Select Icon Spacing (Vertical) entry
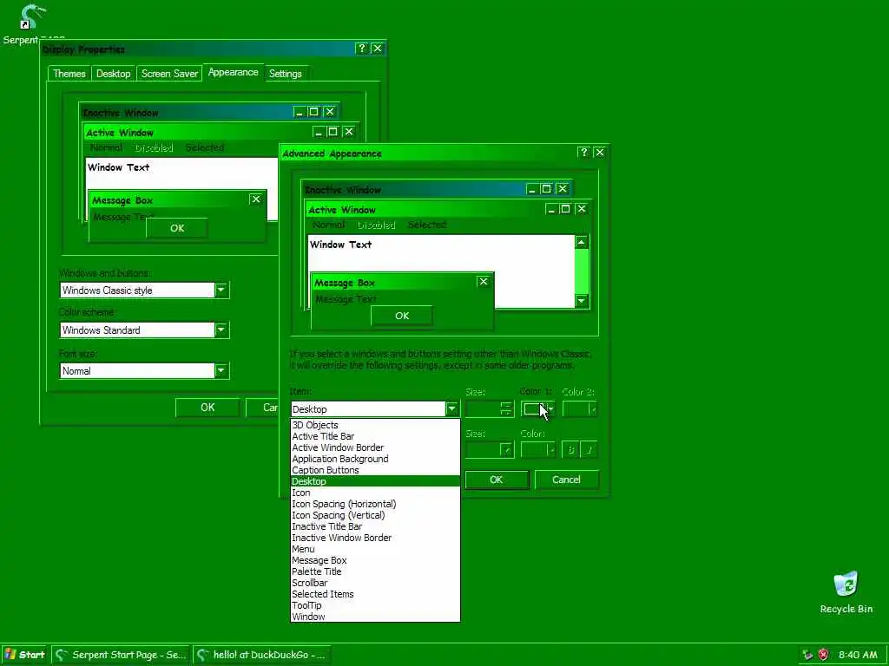 375,515
